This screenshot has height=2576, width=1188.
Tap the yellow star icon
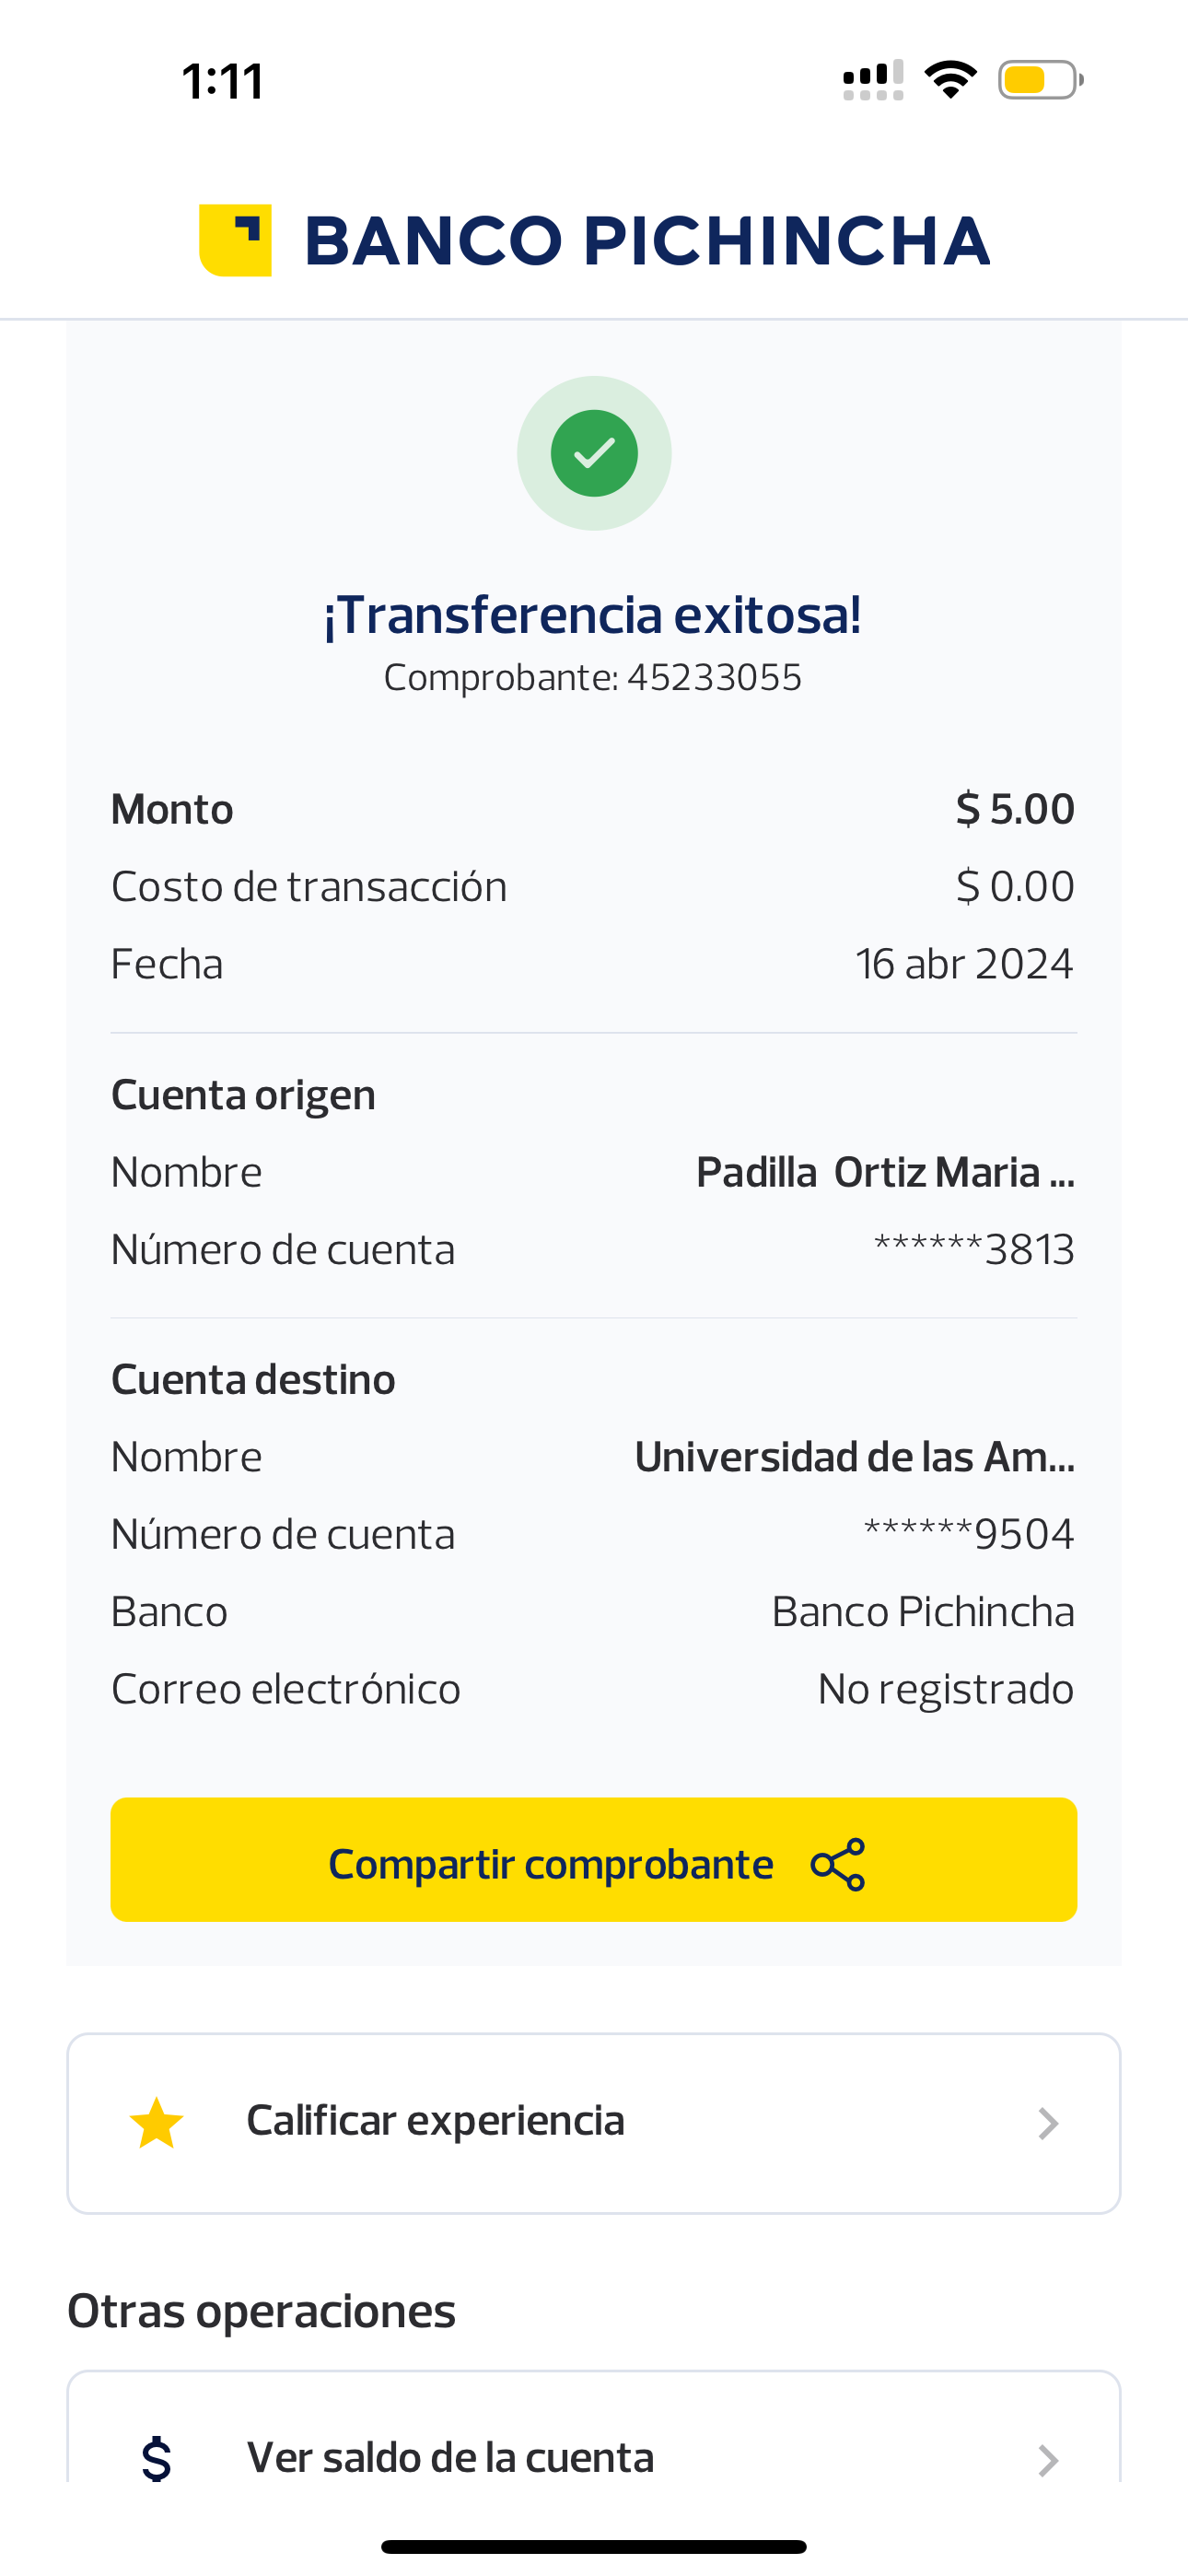click(157, 2123)
